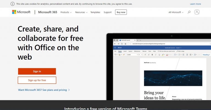Image resolution: width=211 pixels, height=110 pixels.
Task: Open the Calibri font name dropdown
Action: (132, 55)
